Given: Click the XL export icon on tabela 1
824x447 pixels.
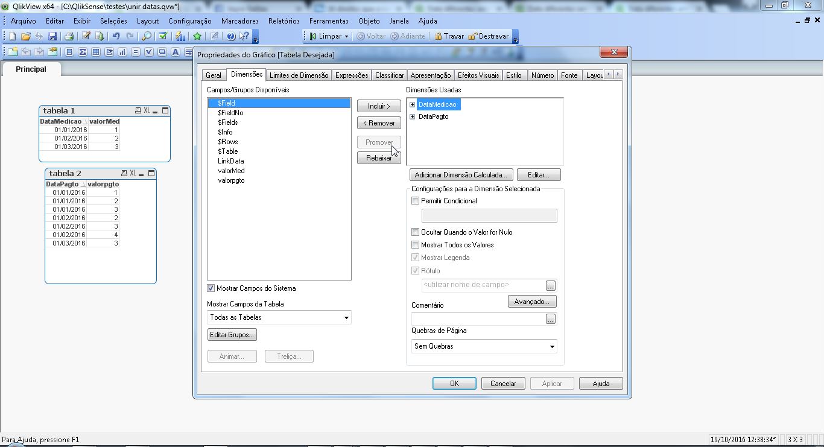Looking at the screenshot, I should pos(147,110).
